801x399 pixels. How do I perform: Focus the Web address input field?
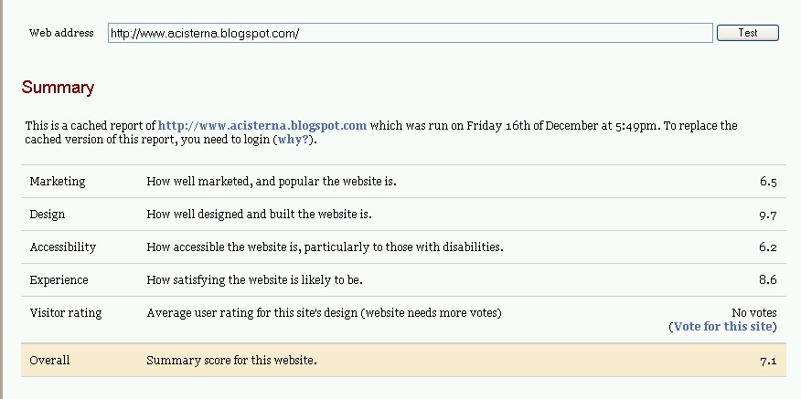point(411,33)
